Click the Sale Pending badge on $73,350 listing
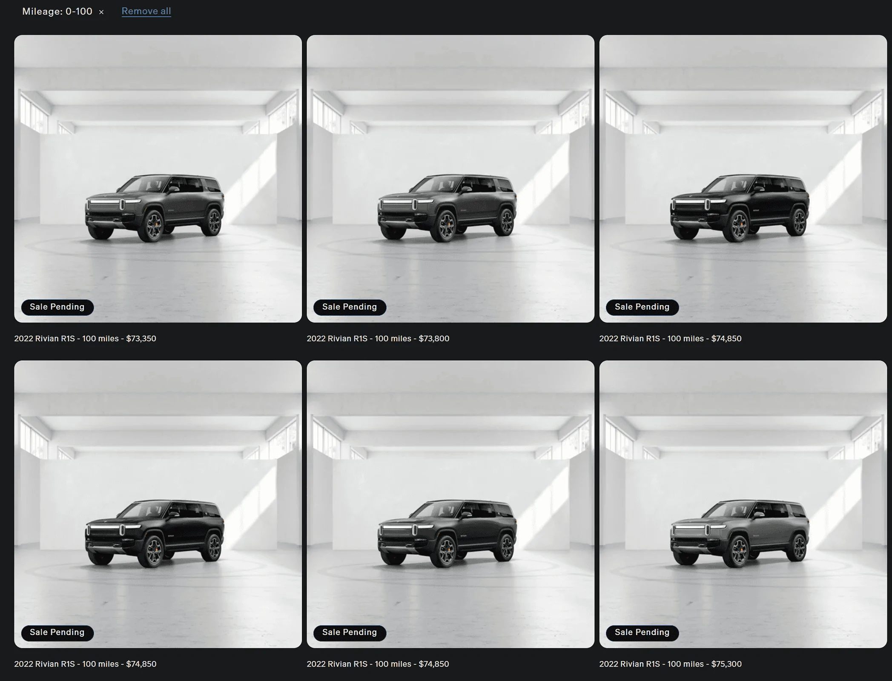The height and width of the screenshot is (681, 892). 57,307
